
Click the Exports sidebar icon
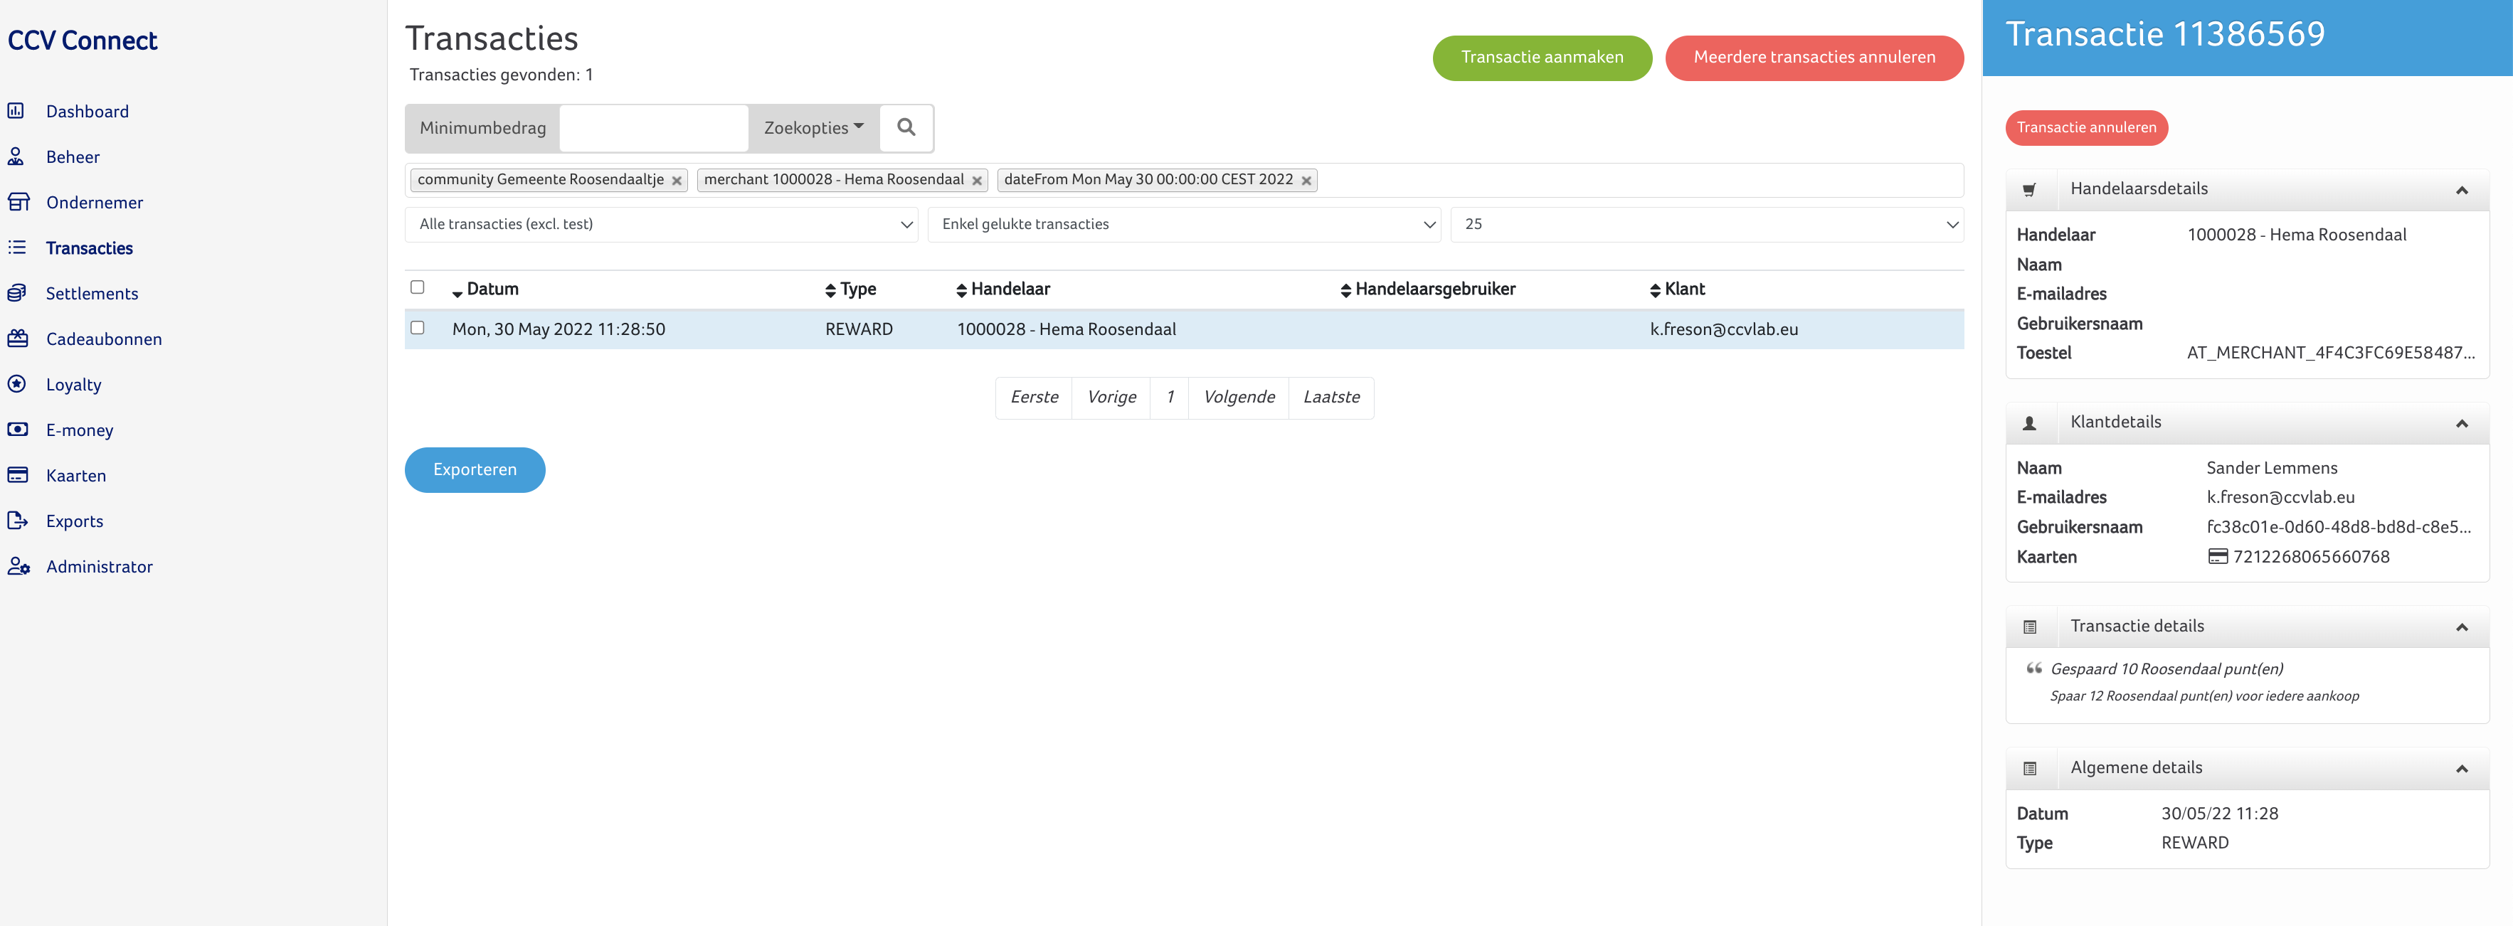tap(16, 521)
